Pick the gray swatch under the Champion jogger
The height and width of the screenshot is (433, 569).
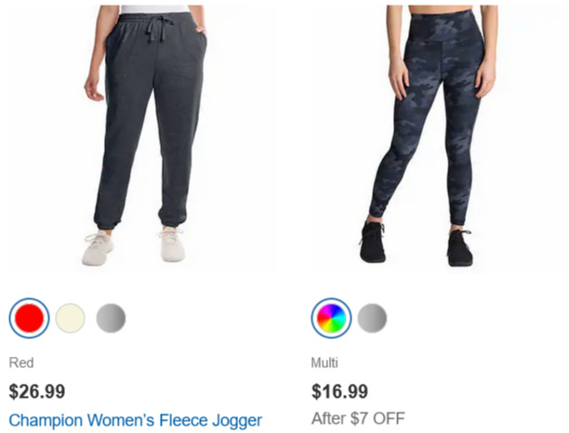click(x=111, y=318)
